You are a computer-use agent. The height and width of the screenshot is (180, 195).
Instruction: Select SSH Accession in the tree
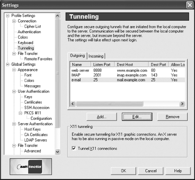pos(37,107)
